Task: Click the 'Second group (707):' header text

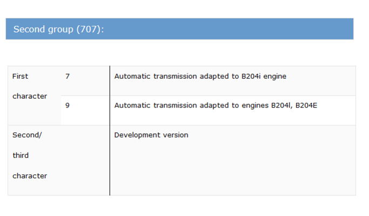Action: coord(58,29)
